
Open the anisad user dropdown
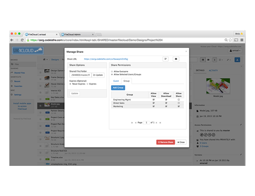pos(235,51)
